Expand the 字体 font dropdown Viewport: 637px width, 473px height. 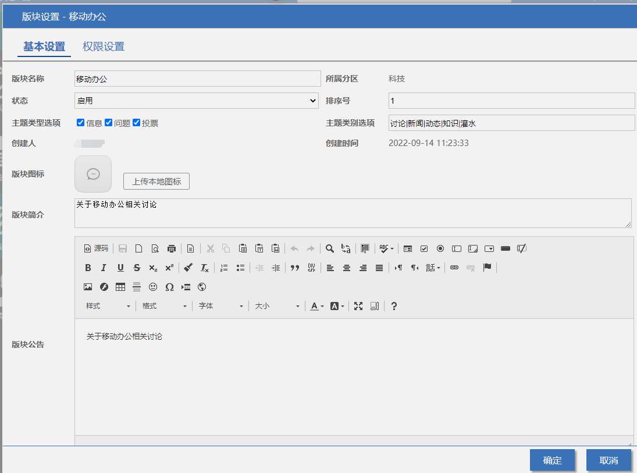[x=220, y=306]
